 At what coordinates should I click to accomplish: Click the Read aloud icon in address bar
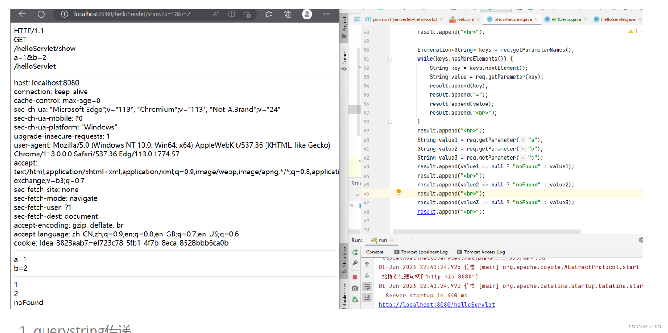216,14
